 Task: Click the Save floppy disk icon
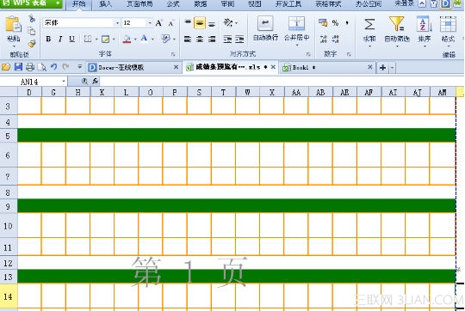pyautogui.click(x=18, y=67)
